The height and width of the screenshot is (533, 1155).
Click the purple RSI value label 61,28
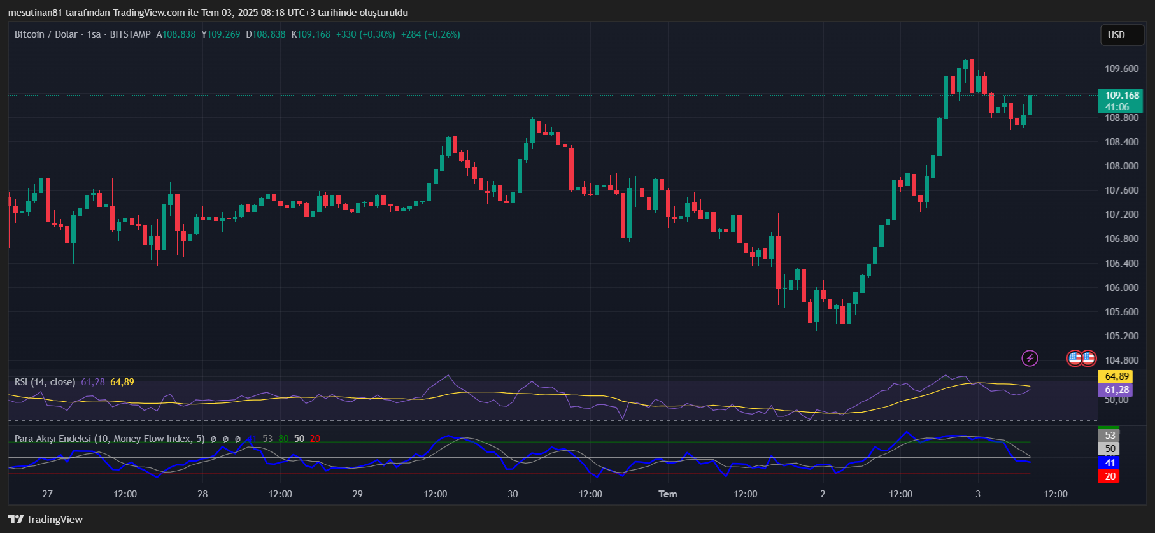(1116, 390)
